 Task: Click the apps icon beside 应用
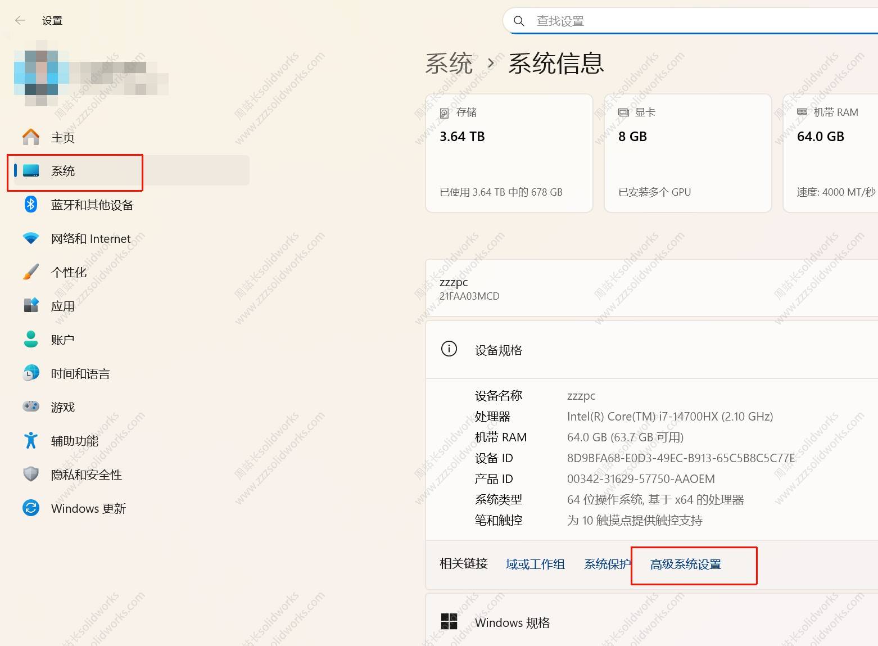point(31,306)
